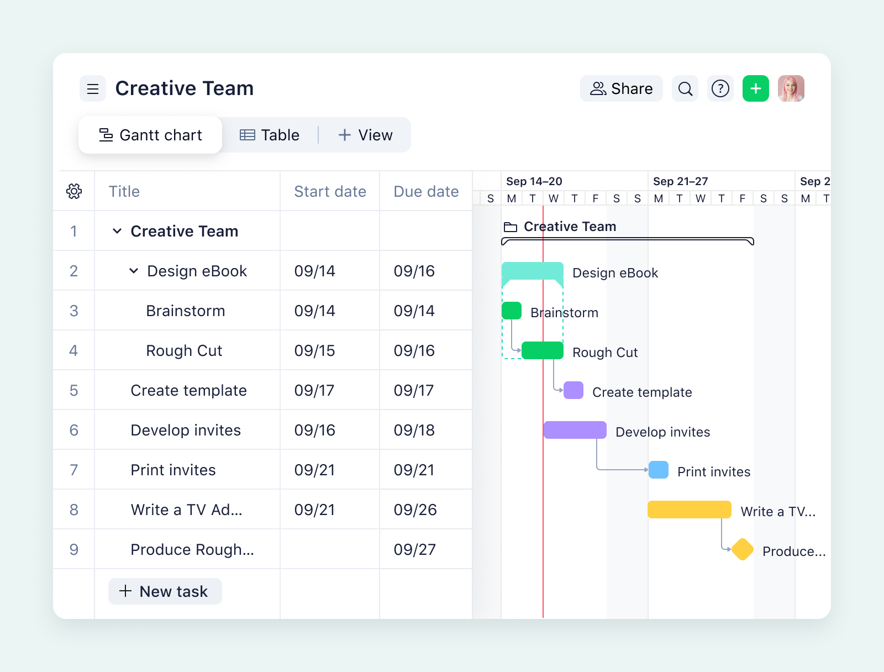This screenshot has width=884, height=672.
Task: Collapse the Creative Team row
Action: pyautogui.click(x=117, y=231)
